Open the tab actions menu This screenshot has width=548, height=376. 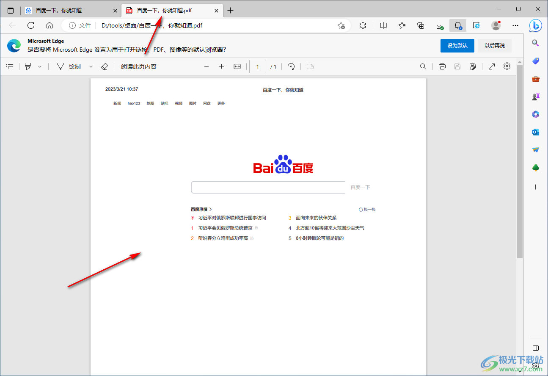tap(11, 11)
